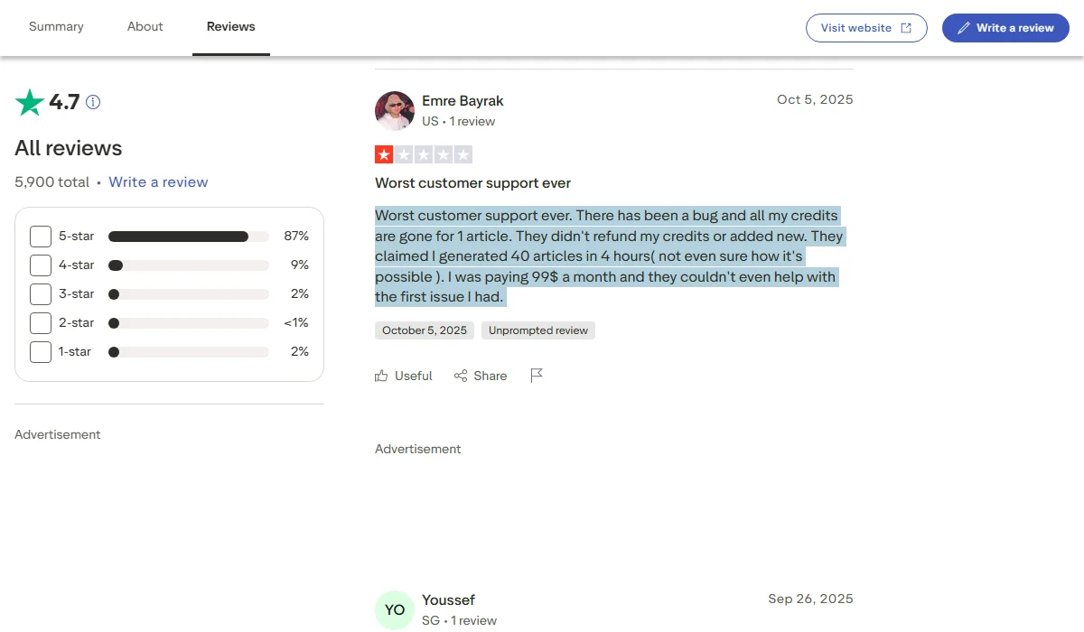This screenshot has width=1084, height=632.
Task: Click the Trustpilot star rating info icon
Action: [91, 102]
